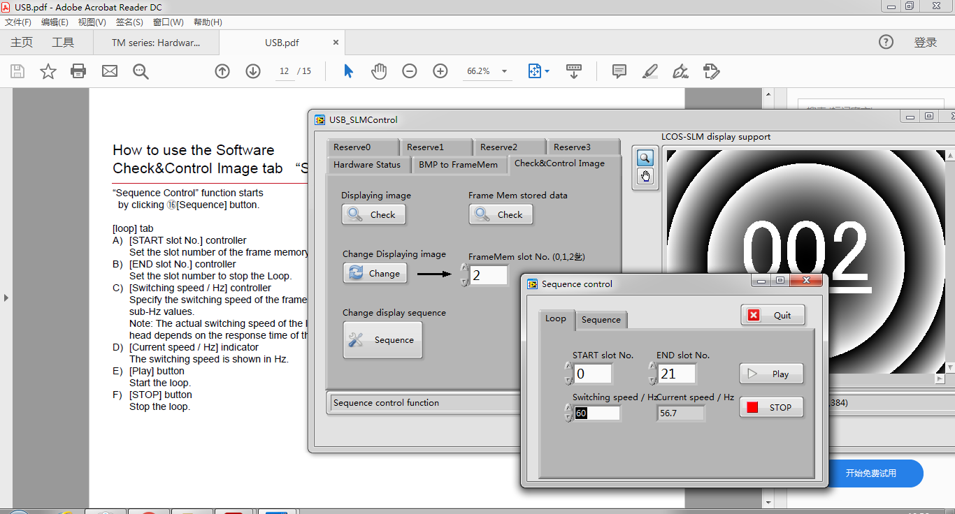This screenshot has height=514, width=955.
Task: Select hand tool in LCOS-SLM display
Action: pos(645,176)
